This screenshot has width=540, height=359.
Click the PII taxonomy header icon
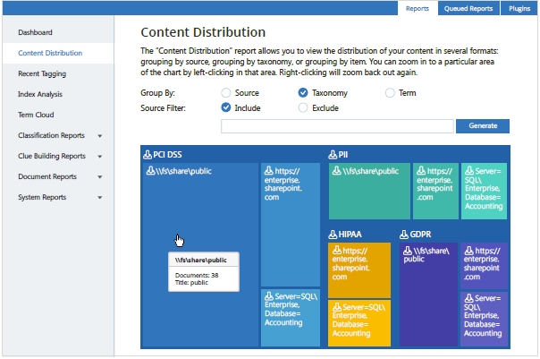coord(333,155)
